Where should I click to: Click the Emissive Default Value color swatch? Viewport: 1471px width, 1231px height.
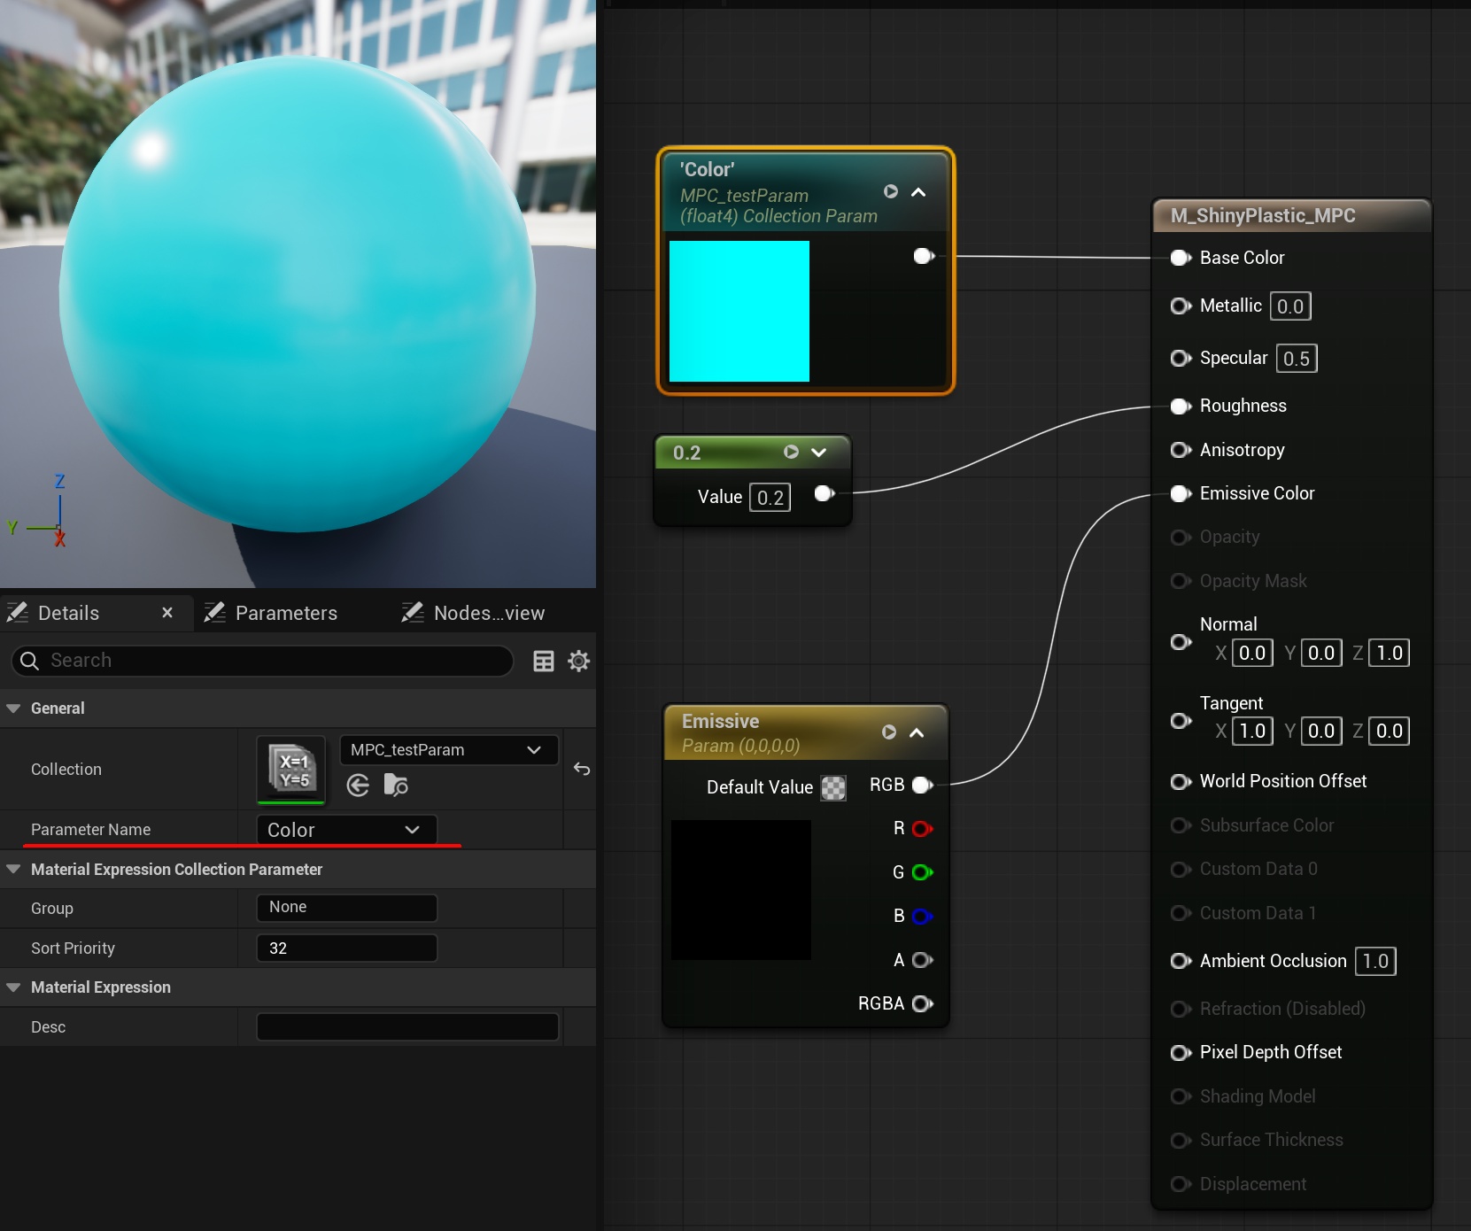(833, 787)
